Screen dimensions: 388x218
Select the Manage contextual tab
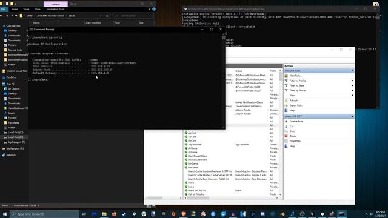(55, 4)
